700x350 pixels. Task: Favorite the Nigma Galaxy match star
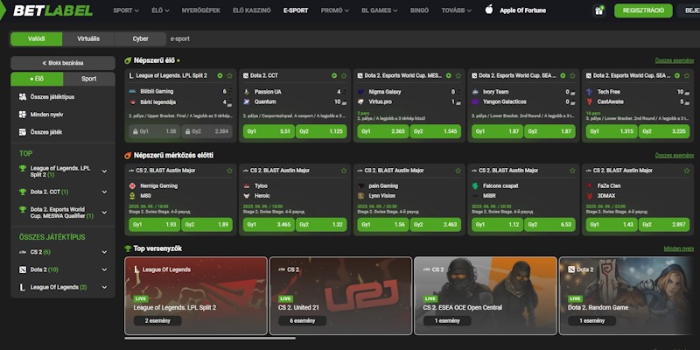click(458, 76)
